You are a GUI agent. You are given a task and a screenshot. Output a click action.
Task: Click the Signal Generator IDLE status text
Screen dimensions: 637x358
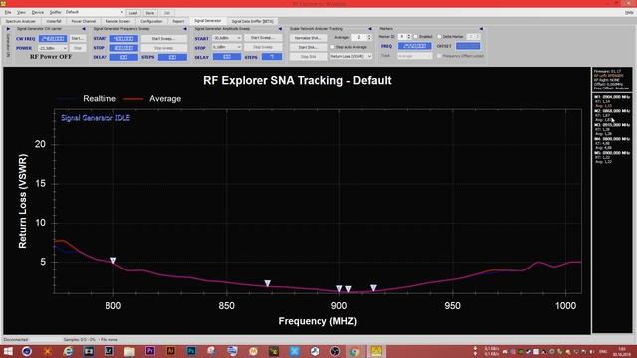96,118
